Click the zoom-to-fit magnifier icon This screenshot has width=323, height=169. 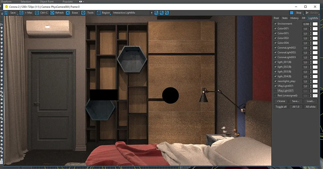tap(167, 13)
